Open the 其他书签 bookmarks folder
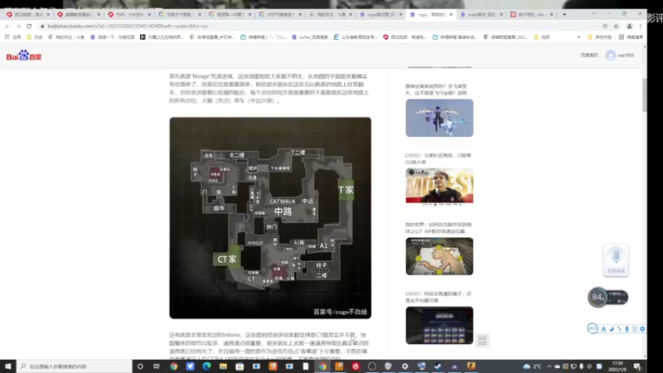Image resolution: width=663 pixels, height=373 pixels. pos(599,37)
